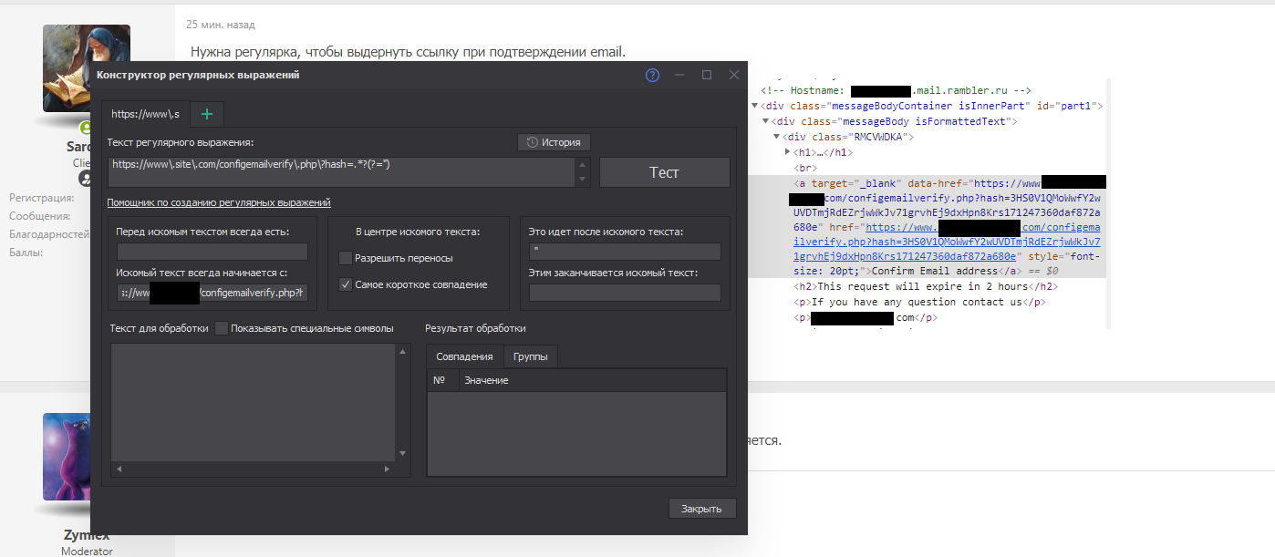Viewport: 1275px width, 557px height.
Task: Select the https://www\.s tab
Action: pos(146,114)
